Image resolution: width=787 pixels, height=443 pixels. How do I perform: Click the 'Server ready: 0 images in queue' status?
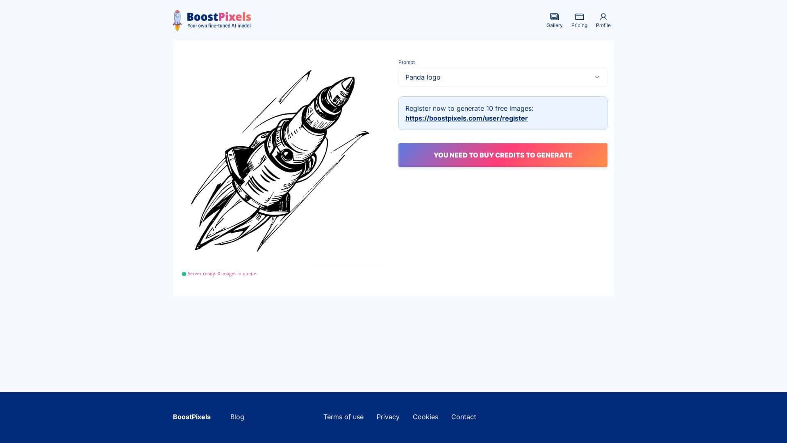coord(222,274)
